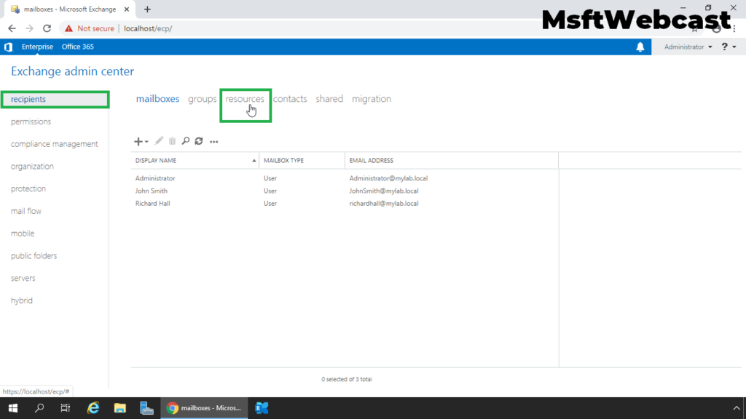Switch to the Office 365 tab
The height and width of the screenshot is (419, 746).
77,47
